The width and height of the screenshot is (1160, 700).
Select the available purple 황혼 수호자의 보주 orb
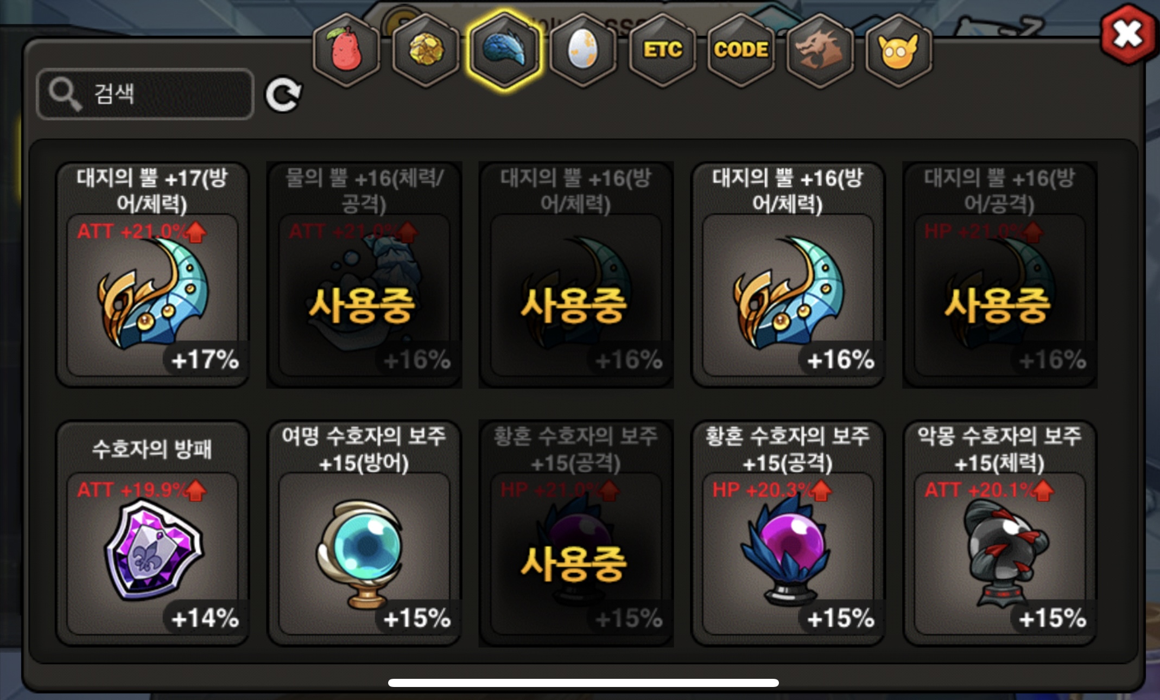coord(788,533)
